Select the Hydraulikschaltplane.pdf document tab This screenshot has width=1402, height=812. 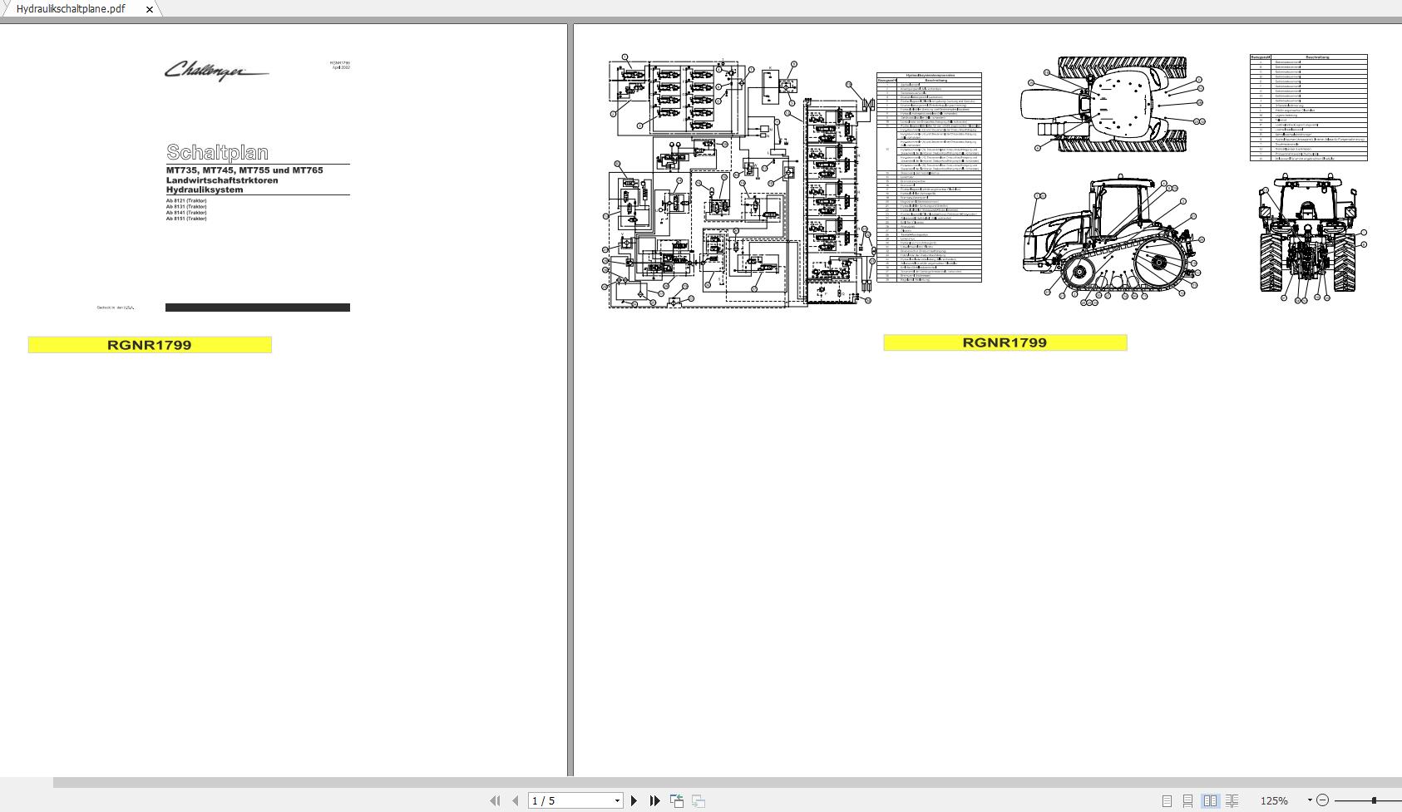[x=71, y=9]
